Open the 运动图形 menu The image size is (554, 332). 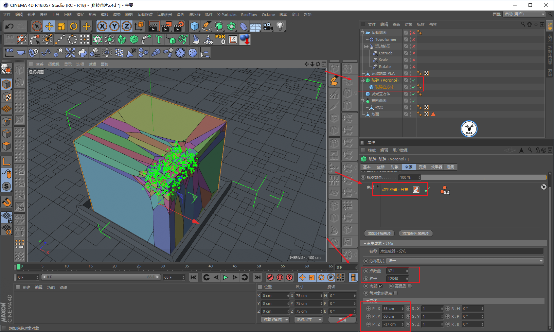[164, 15]
